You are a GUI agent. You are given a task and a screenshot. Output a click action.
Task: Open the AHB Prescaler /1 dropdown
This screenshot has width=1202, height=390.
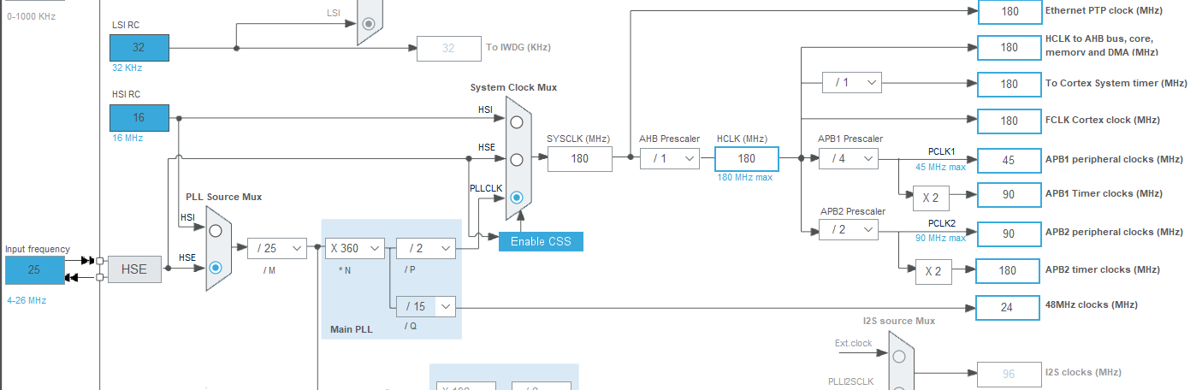click(670, 158)
